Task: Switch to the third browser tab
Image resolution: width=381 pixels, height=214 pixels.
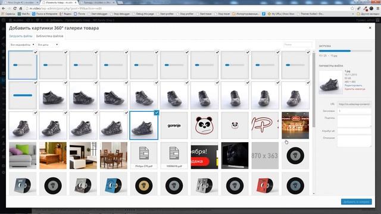Action: click(97, 2)
